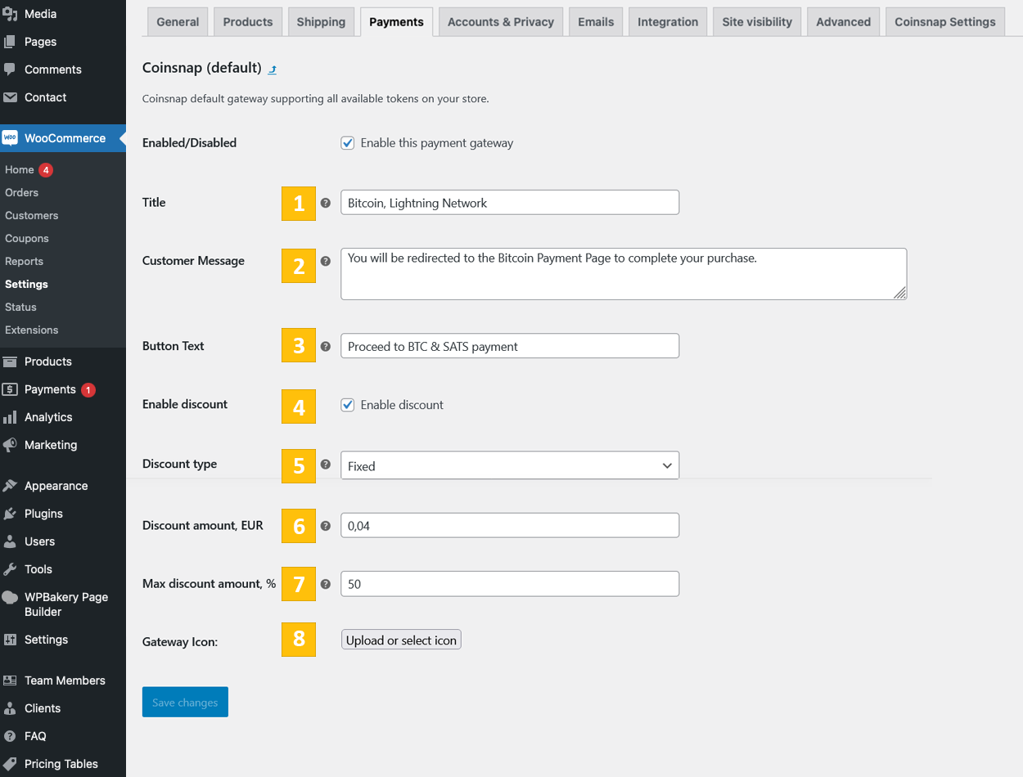
Task: Click the red badge next to Home
Action: [46, 170]
